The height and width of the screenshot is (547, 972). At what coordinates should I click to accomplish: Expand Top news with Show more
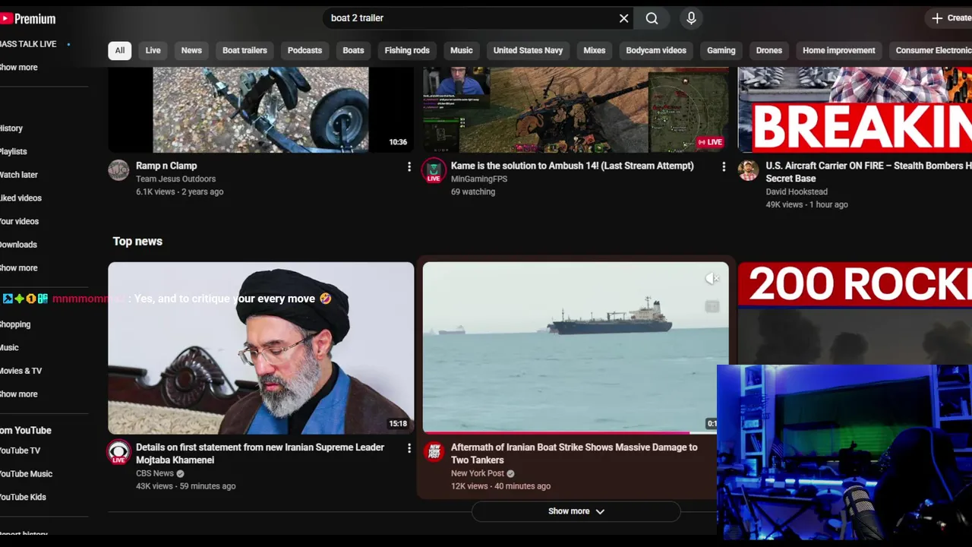576,511
